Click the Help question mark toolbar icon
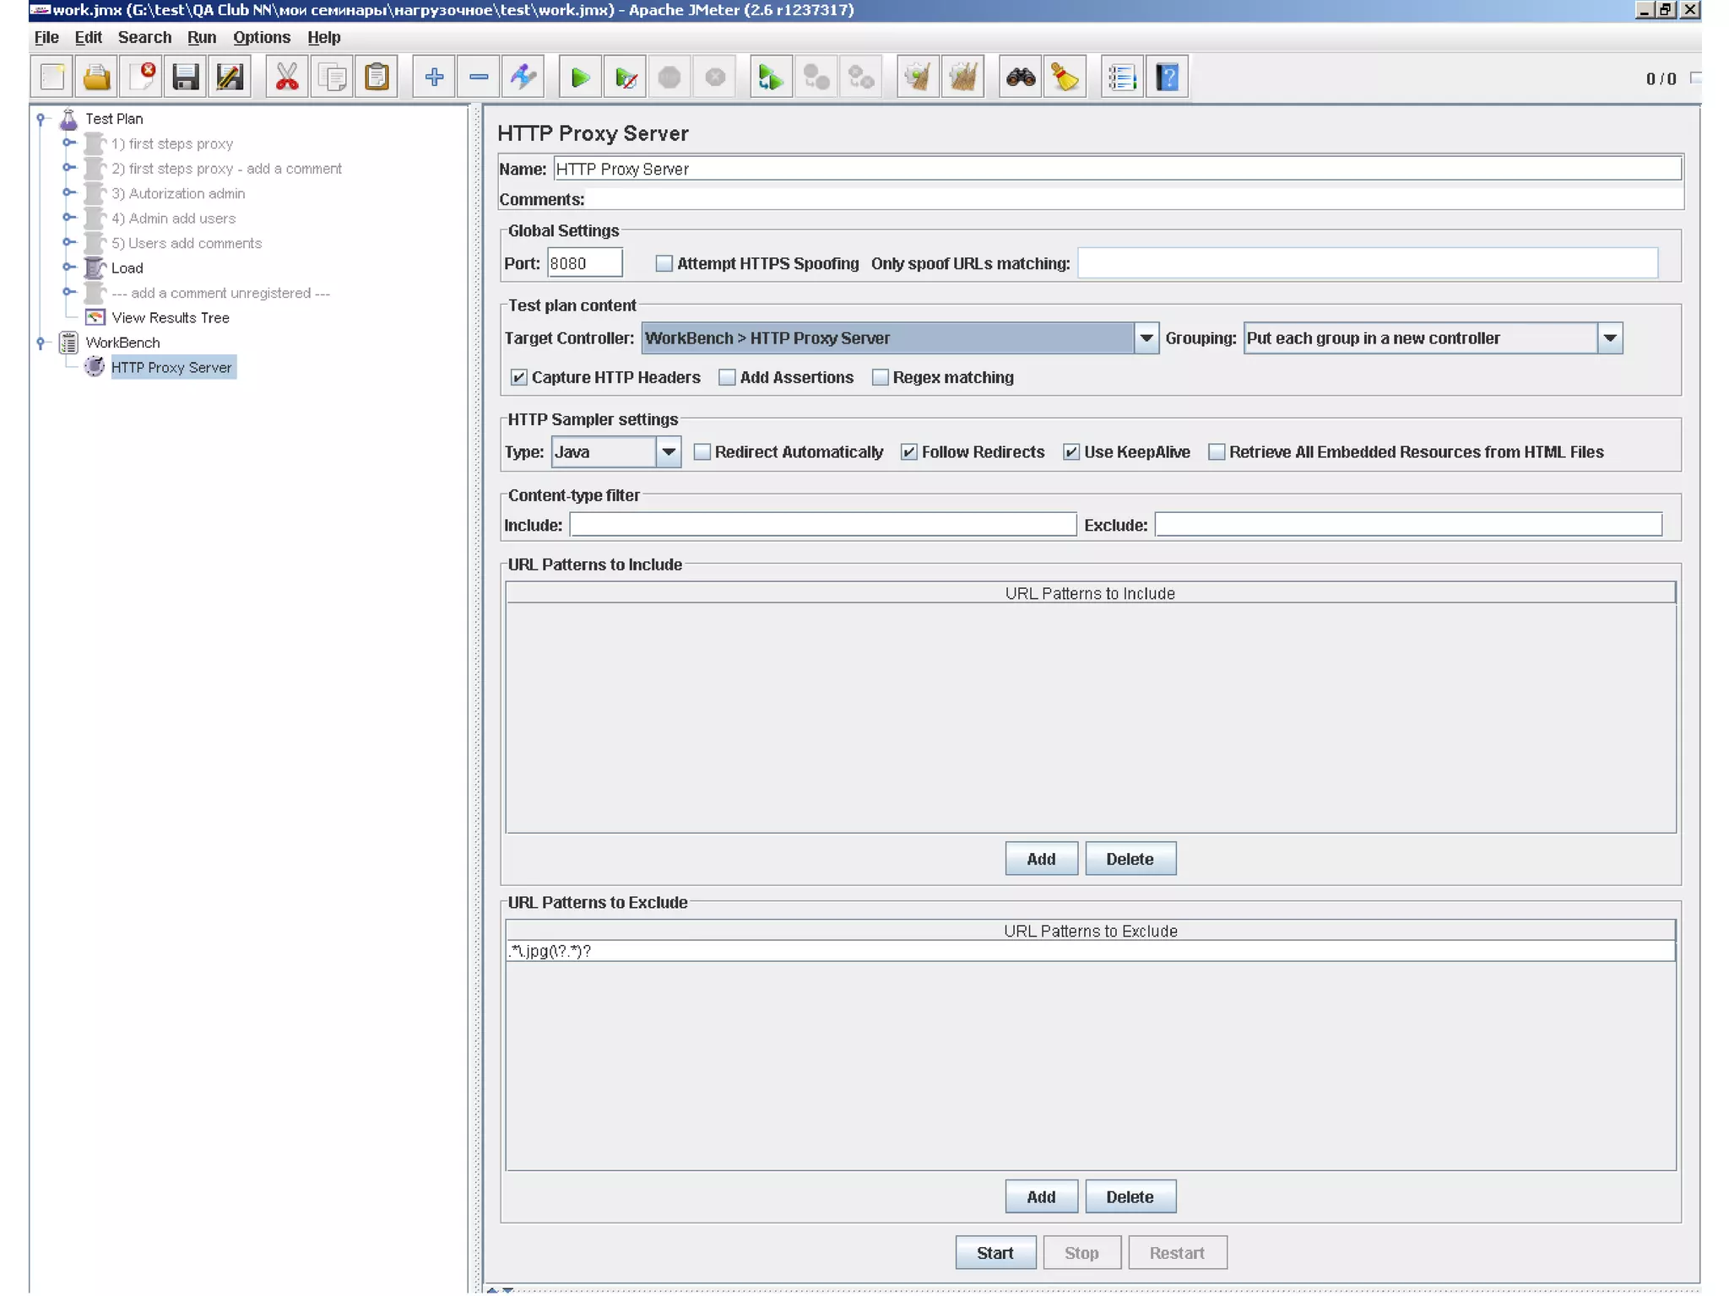 1167,78
